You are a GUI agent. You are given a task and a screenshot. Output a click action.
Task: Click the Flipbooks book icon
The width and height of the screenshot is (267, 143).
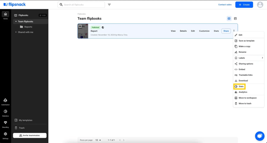point(16,15)
